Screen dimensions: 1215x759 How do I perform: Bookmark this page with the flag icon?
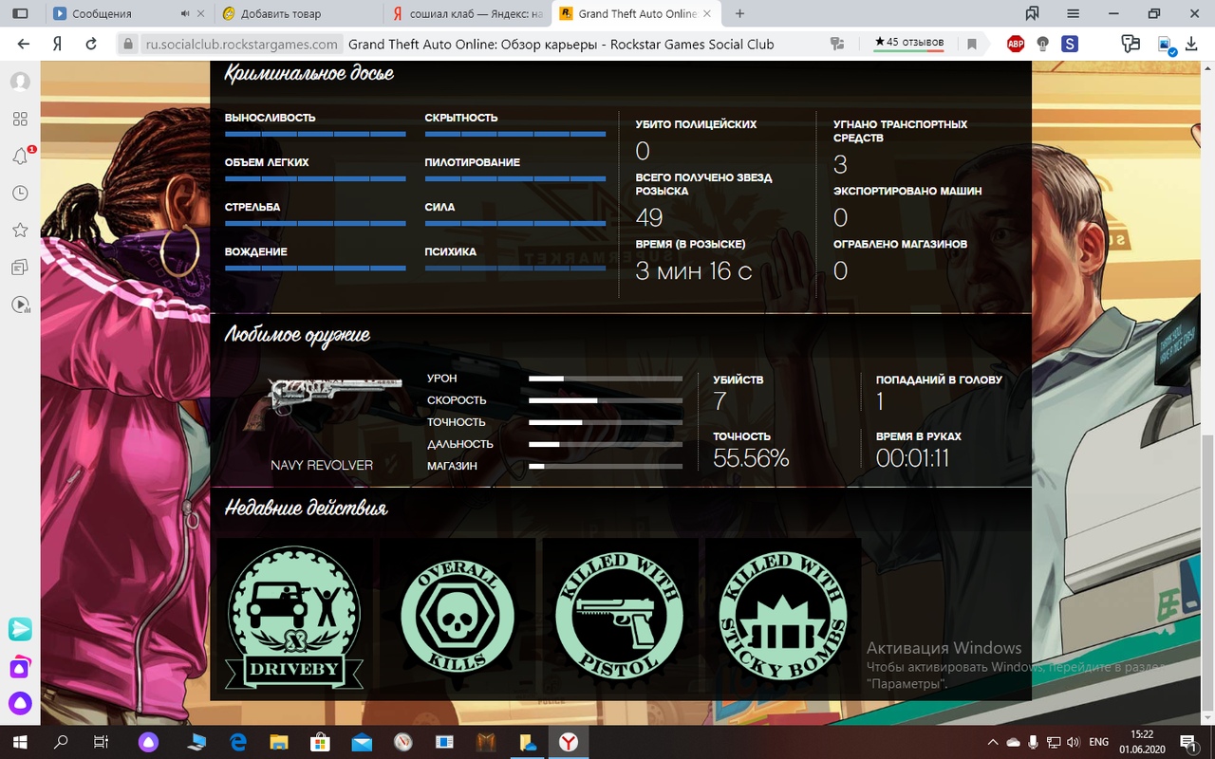pos(972,44)
